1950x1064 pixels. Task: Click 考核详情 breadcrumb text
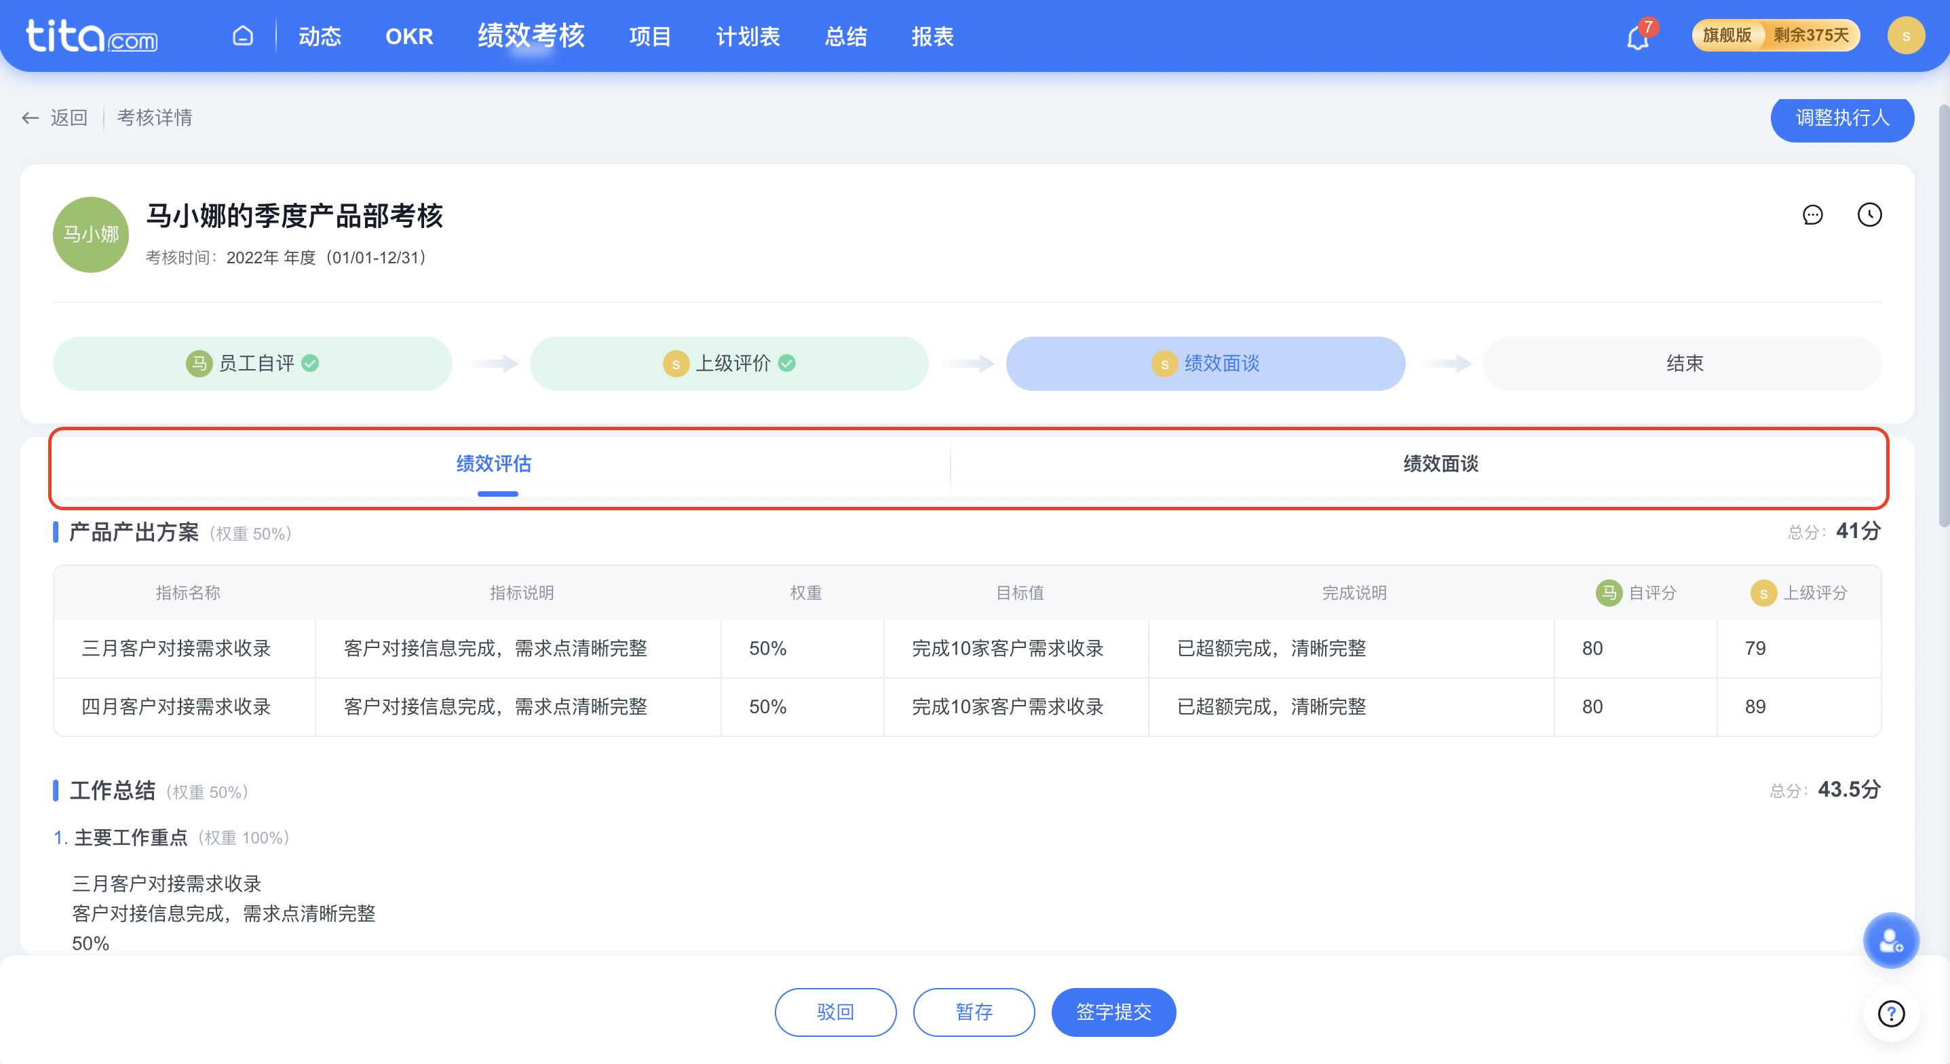(x=155, y=117)
